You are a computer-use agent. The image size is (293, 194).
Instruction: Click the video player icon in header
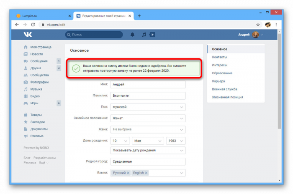[x=152, y=35]
